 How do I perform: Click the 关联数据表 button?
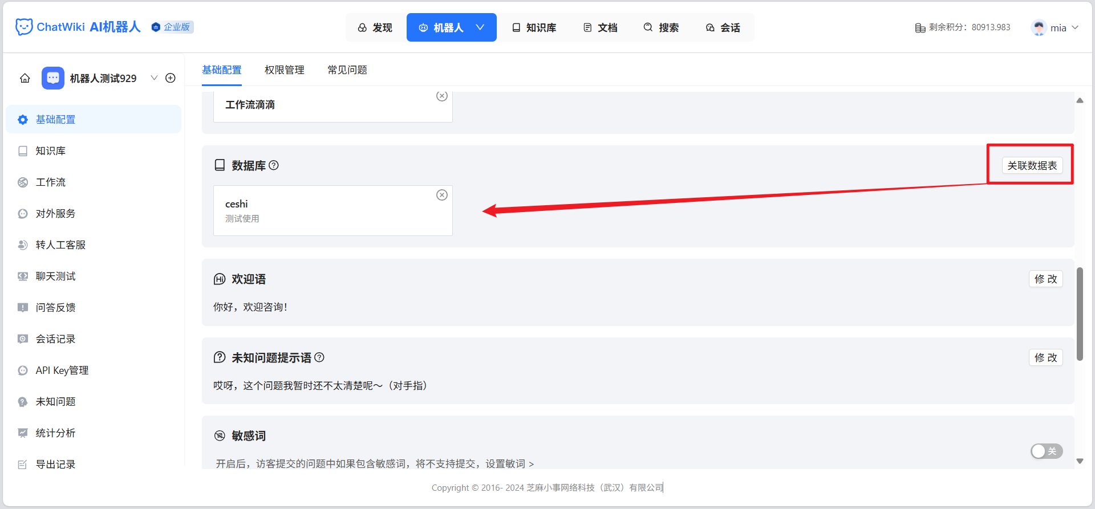[1032, 165]
